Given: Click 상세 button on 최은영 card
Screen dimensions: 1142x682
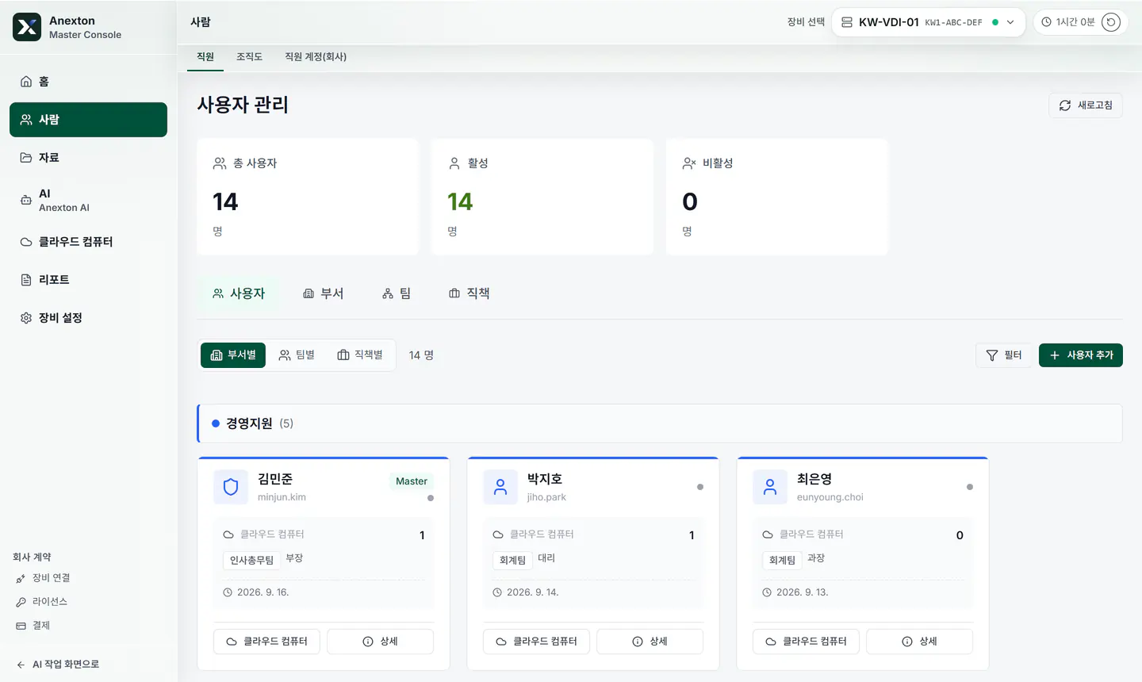Looking at the screenshot, I should [920, 642].
